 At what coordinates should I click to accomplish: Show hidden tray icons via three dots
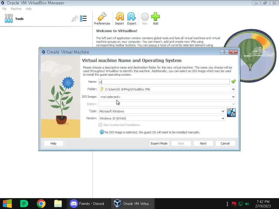tap(227, 204)
